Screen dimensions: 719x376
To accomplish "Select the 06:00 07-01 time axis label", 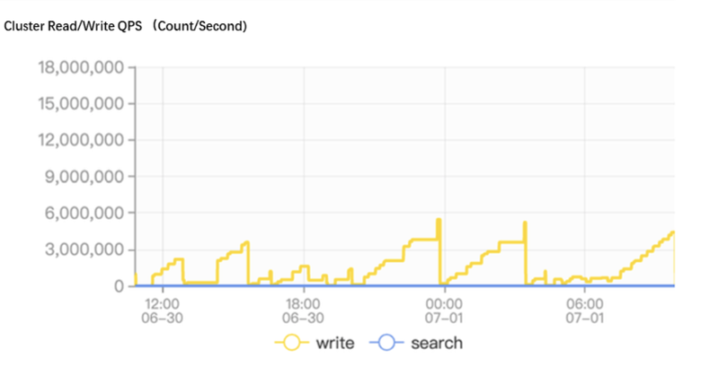I will [x=585, y=311].
